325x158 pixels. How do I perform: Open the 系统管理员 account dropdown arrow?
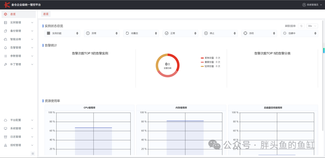[321, 5]
